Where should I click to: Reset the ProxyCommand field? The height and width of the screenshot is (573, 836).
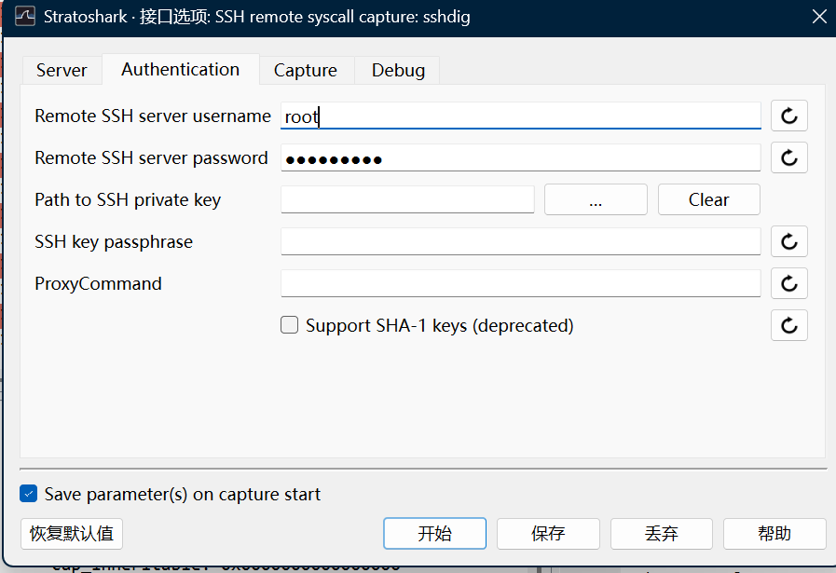[x=789, y=283]
